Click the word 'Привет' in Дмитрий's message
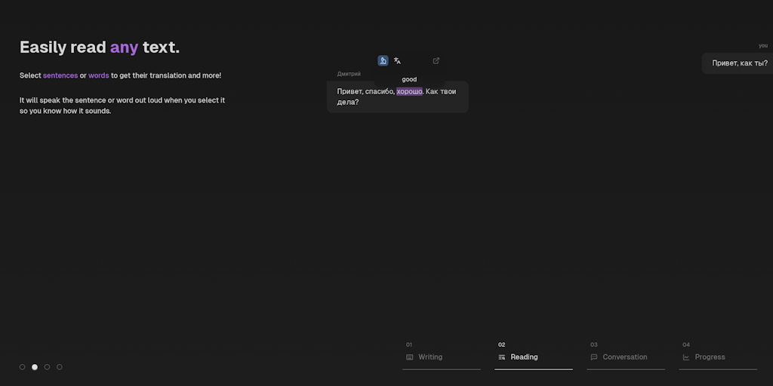This screenshot has width=773, height=386. 350,91
